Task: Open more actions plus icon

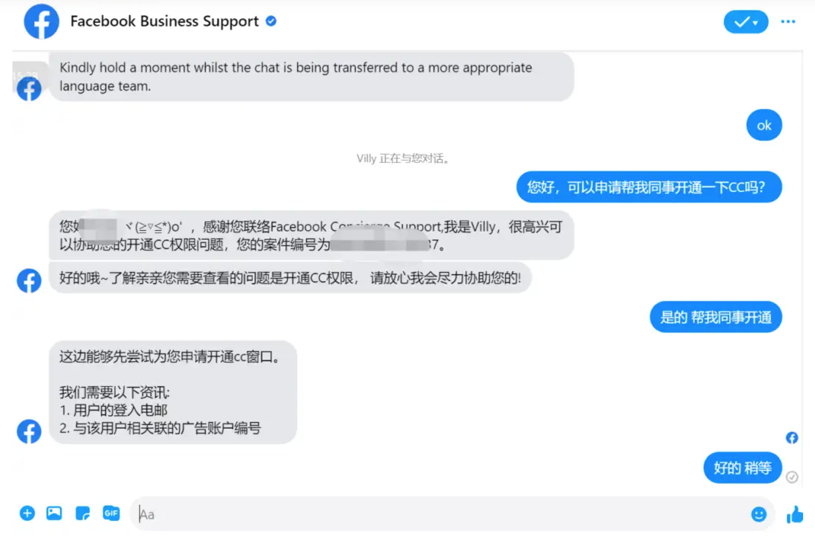Action: [x=27, y=513]
